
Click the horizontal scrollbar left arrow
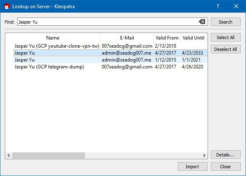point(9,155)
